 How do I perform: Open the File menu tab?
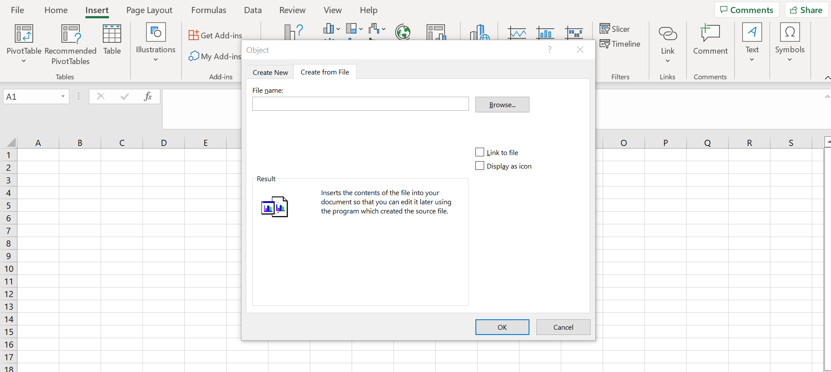click(x=17, y=10)
